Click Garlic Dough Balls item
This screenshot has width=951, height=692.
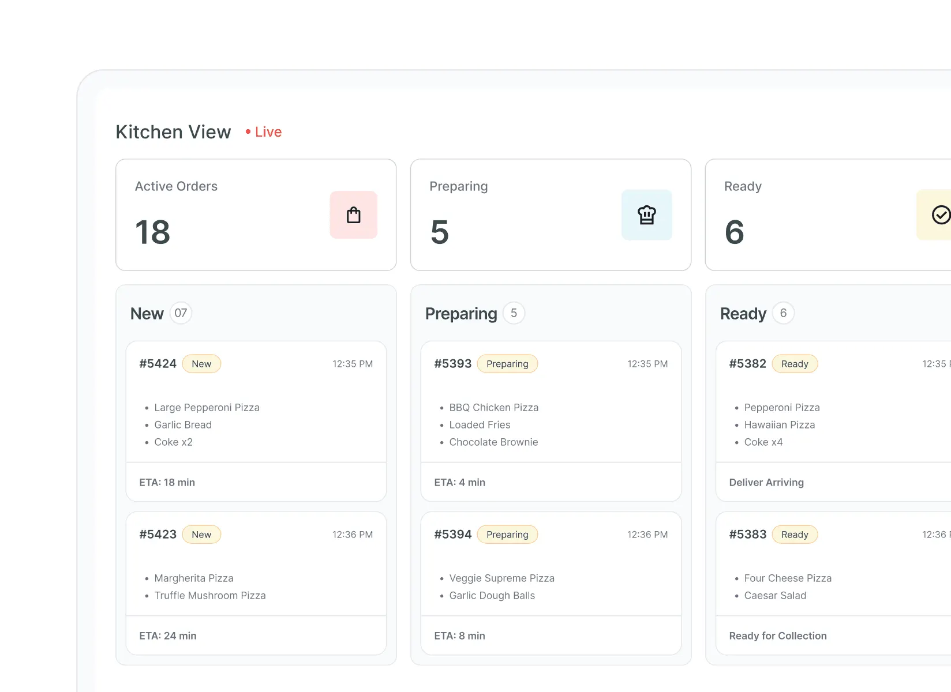[492, 596]
